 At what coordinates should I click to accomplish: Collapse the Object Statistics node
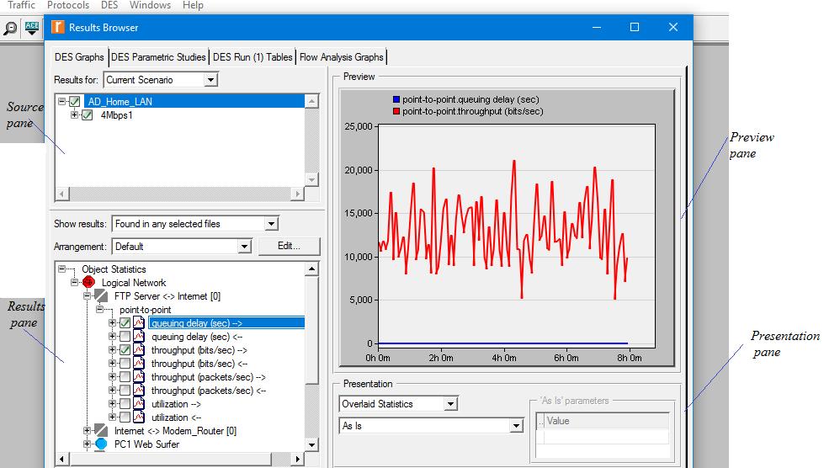click(62, 269)
